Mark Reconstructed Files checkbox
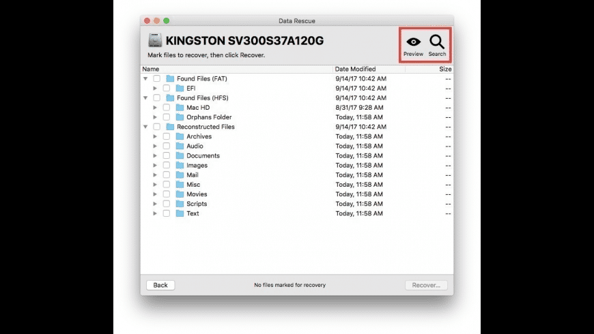The height and width of the screenshot is (334, 594). coord(157,127)
